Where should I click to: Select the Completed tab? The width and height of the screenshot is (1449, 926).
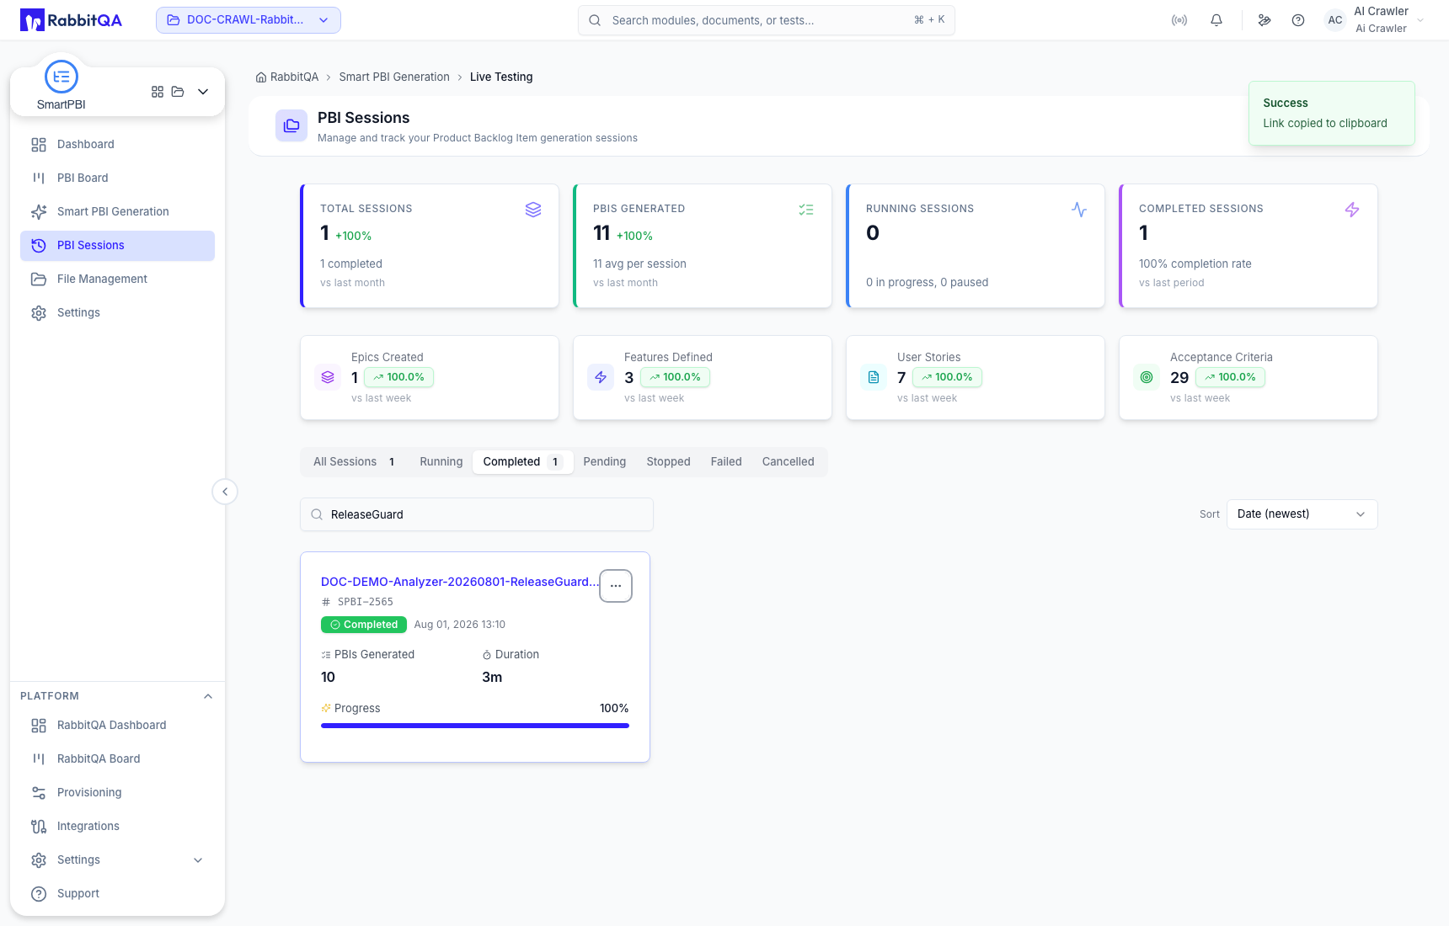pyautogui.click(x=522, y=462)
